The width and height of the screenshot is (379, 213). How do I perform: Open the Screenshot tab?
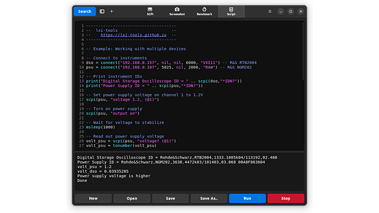pyautogui.click(x=177, y=11)
